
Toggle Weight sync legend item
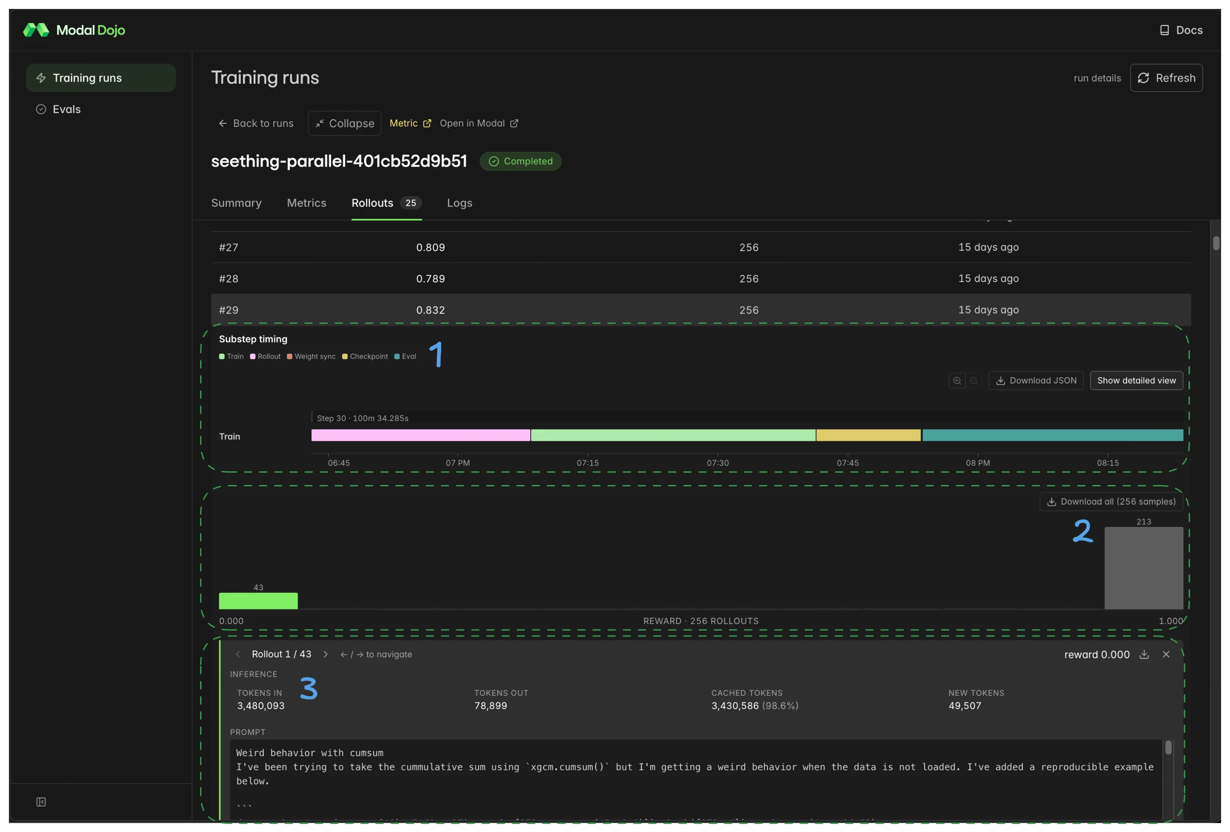click(x=311, y=356)
